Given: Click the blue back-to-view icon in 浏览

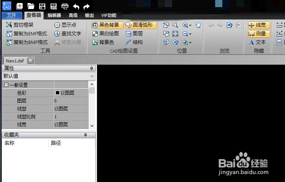Looking at the screenshot, I should pyautogui.click(x=230, y=25).
